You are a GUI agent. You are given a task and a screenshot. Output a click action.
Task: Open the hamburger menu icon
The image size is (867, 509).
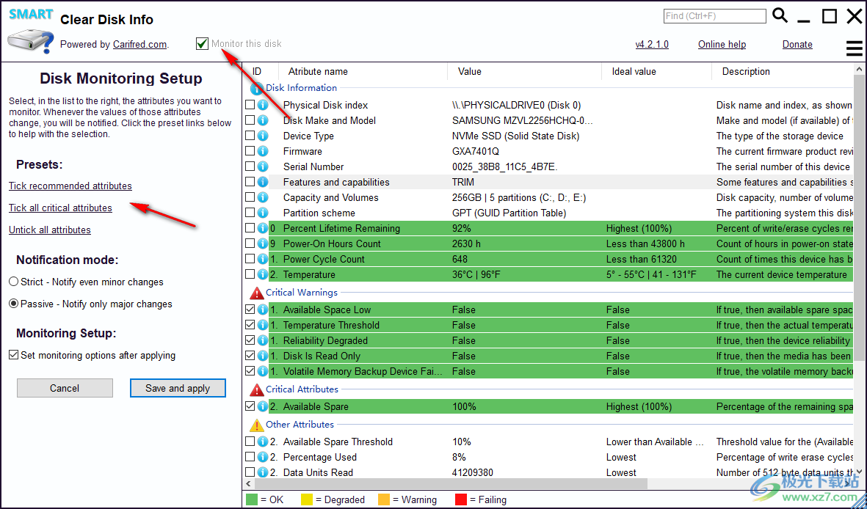[x=855, y=48]
